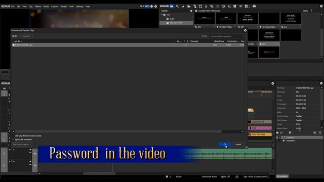The width and height of the screenshot is (324, 182).
Task: Toggle the Layouter effect checkbox in Information panel
Action: pyautogui.click(x=279, y=138)
